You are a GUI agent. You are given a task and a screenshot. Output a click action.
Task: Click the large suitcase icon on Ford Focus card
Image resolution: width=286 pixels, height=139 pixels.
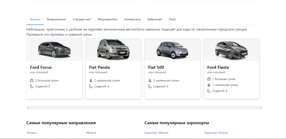pos(32,81)
